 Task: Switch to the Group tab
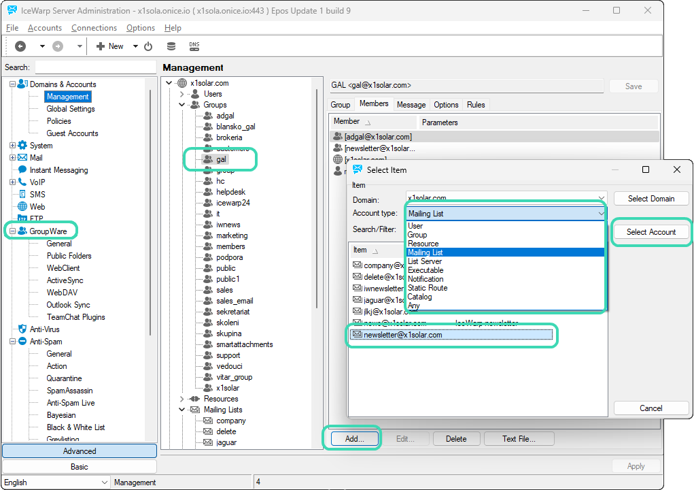pos(341,105)
